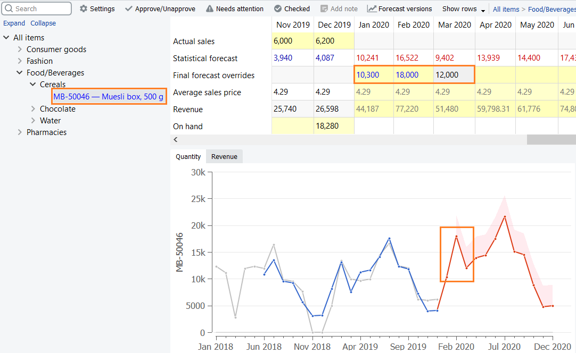The height and width of the screenshot is (353, 576).
Task: Click the All items breadcrumb link
Action: point(505,9)
